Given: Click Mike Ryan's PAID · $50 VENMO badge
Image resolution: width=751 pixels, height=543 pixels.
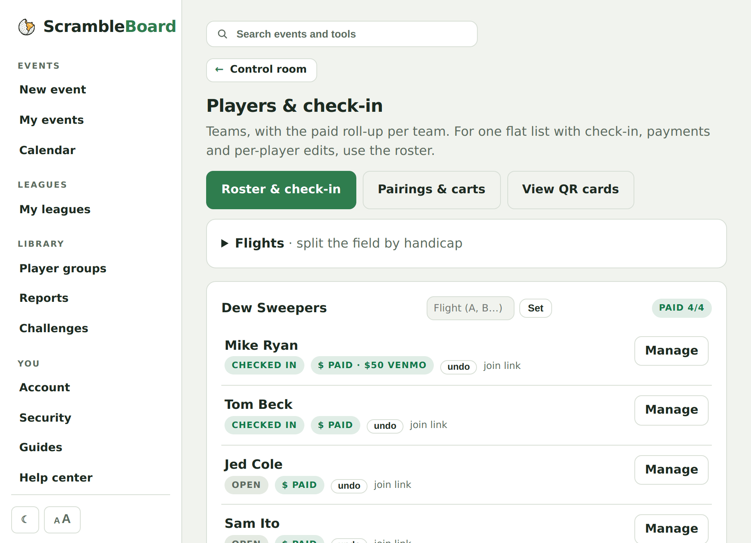Looking at the screenshot, I should point(372,365).
